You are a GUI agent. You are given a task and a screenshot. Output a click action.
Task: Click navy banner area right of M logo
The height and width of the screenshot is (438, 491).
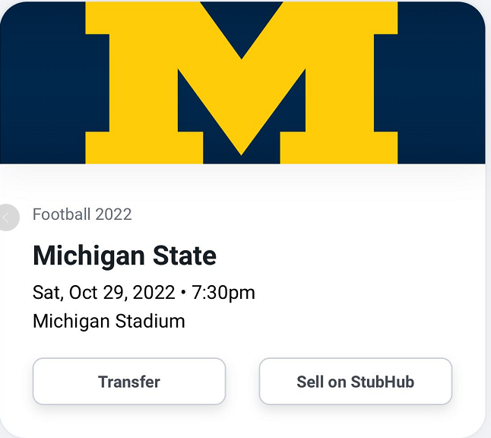441,84
